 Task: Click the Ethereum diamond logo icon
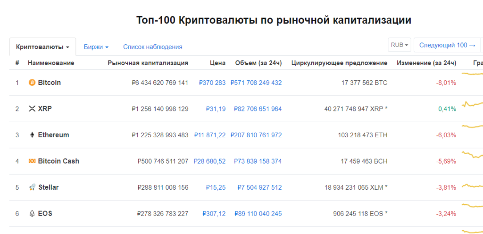[x=32, y=135]
